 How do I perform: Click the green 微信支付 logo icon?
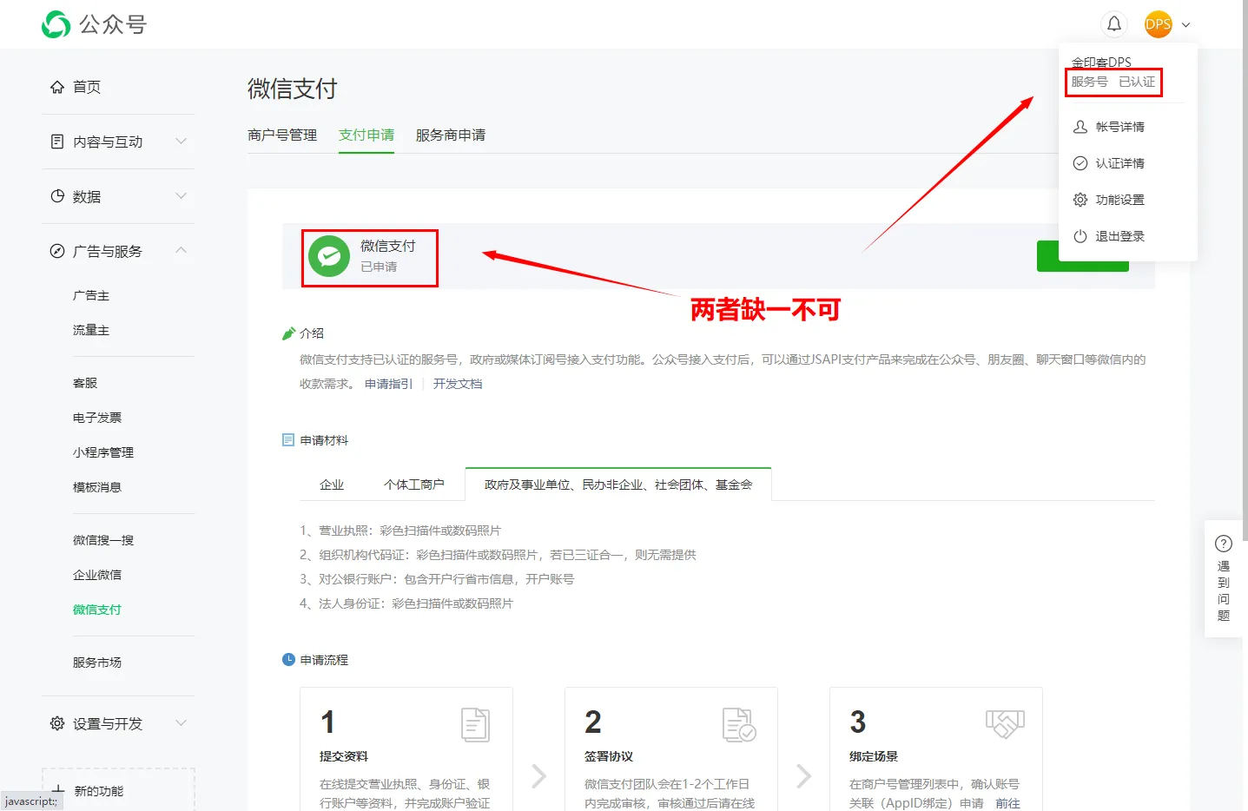(329, 256)
